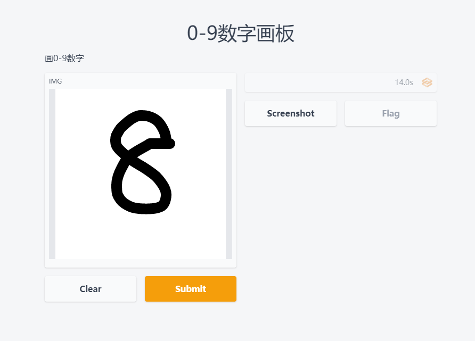Click the IMG label above canvas
The image size is (475, 341).
(55, 81)
